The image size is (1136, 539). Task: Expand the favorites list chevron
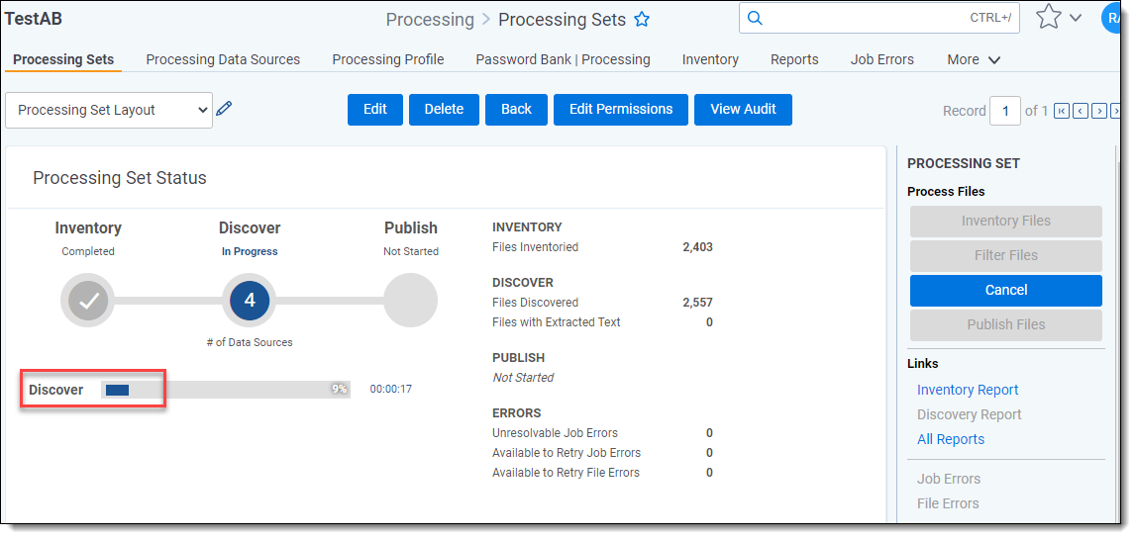pyautogui.click(x=1076, y=18)
